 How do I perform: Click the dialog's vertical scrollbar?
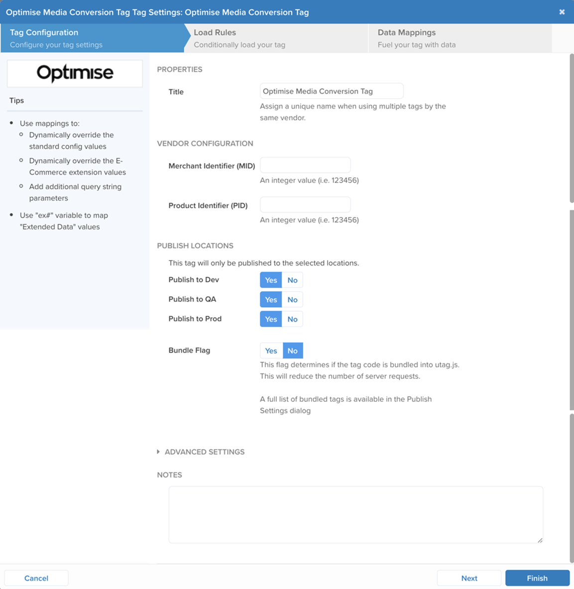[572, 309]
